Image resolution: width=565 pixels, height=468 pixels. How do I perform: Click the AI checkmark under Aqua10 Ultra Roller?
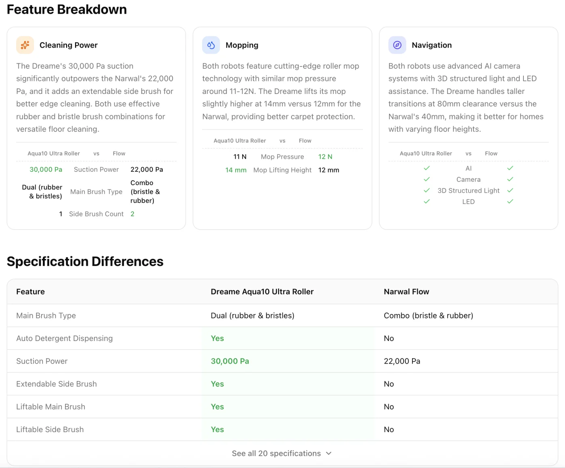click(427, 168)
